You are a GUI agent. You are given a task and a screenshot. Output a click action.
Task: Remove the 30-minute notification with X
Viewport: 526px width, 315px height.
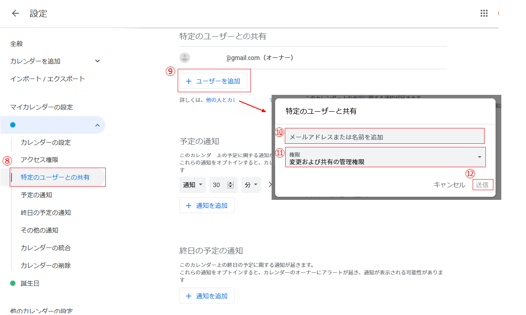(270, 185)
